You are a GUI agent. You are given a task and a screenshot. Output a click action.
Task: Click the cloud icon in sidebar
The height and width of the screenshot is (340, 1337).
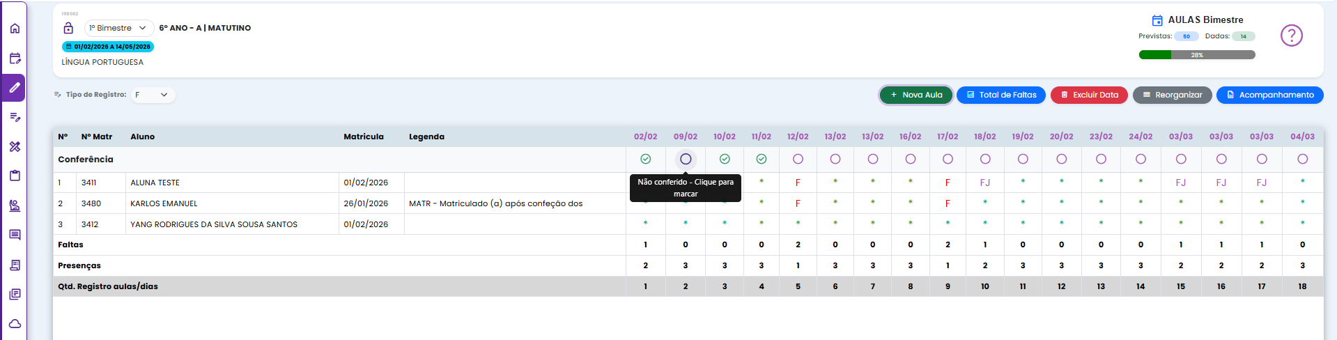point(15,324)
